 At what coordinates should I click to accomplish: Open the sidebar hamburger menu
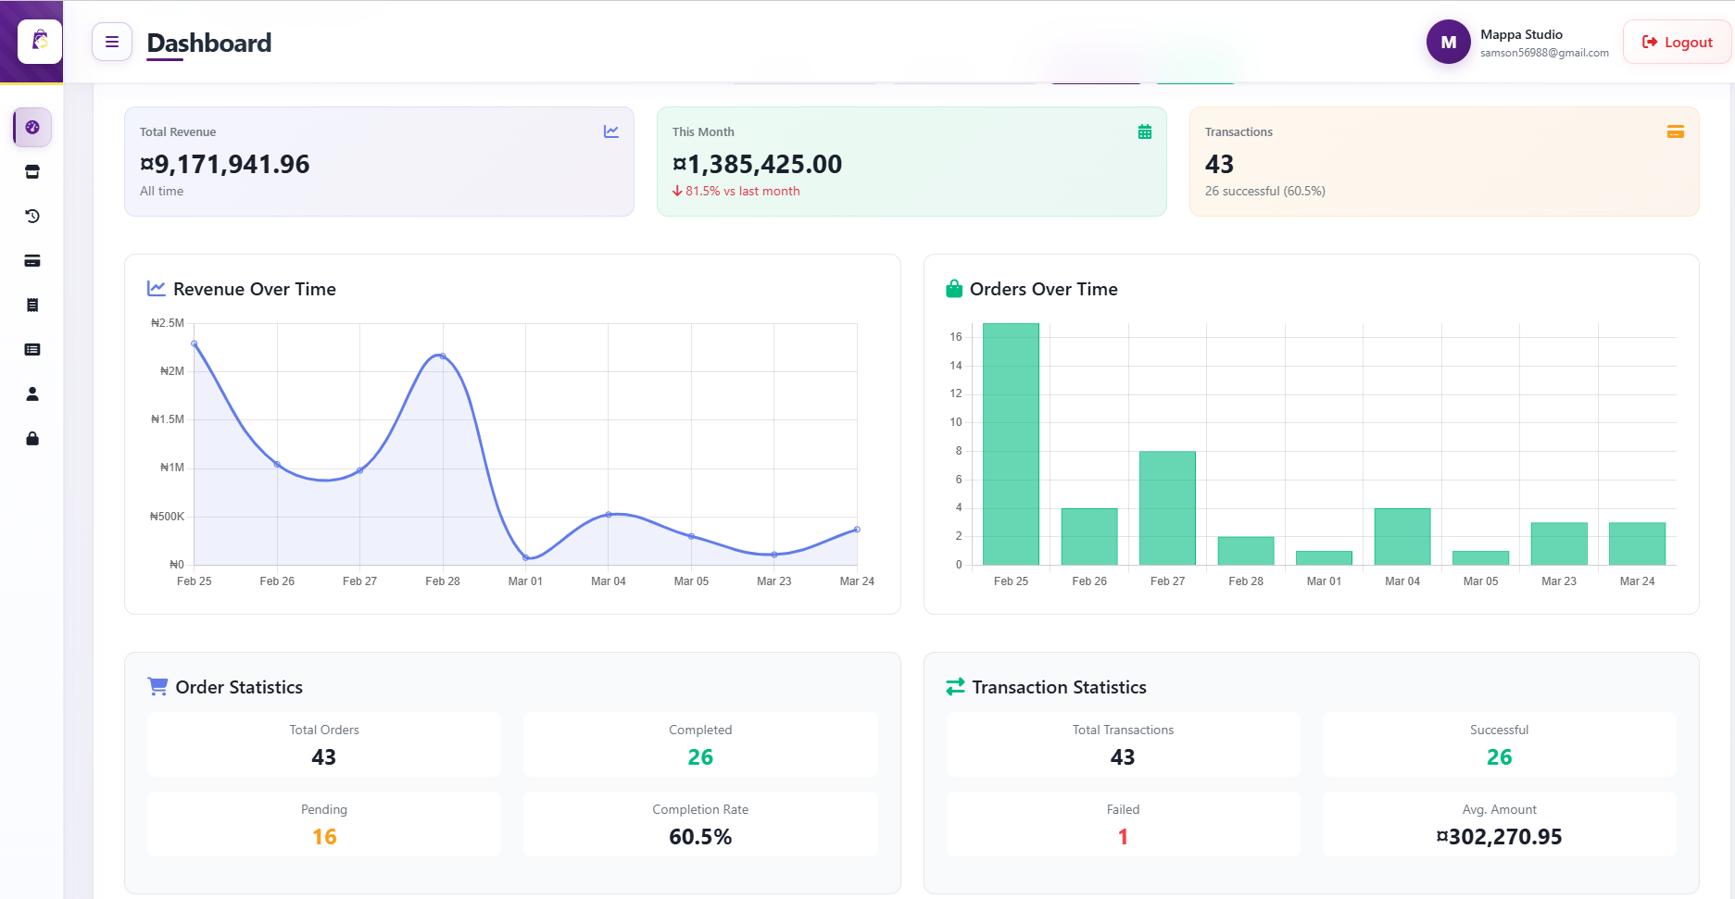[x=111, y=42]
